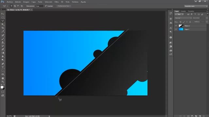Open the Opacidad slider dropdown
The width and height of the screenshot is (209, 117).
(207, 18)
